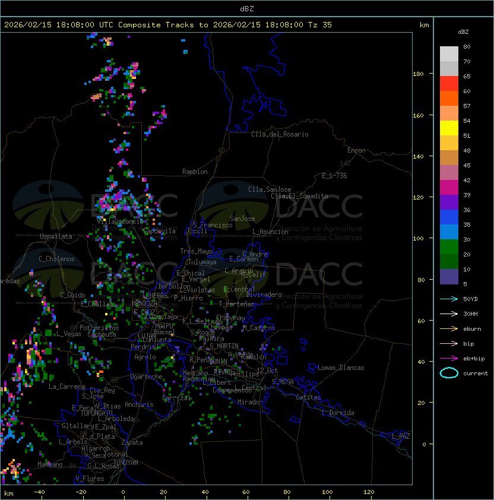Click the 'Encon' map label
The height and width of the screenshot is (500, 494).
356,150
